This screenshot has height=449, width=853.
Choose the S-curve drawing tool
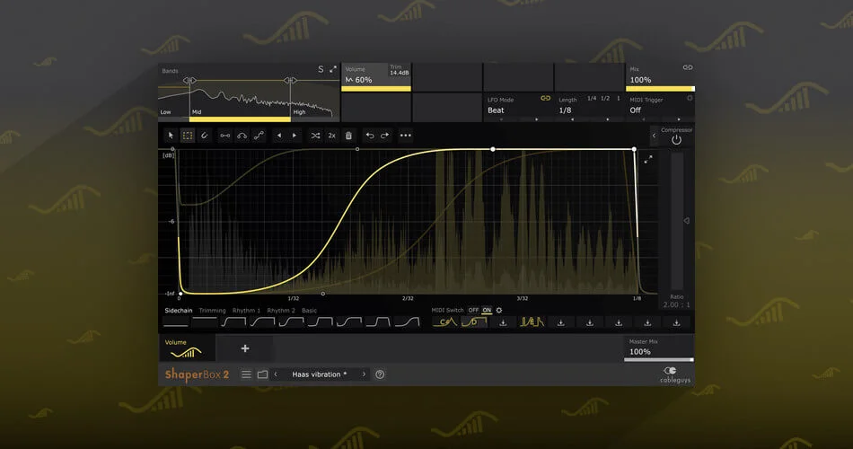[259, 136]
